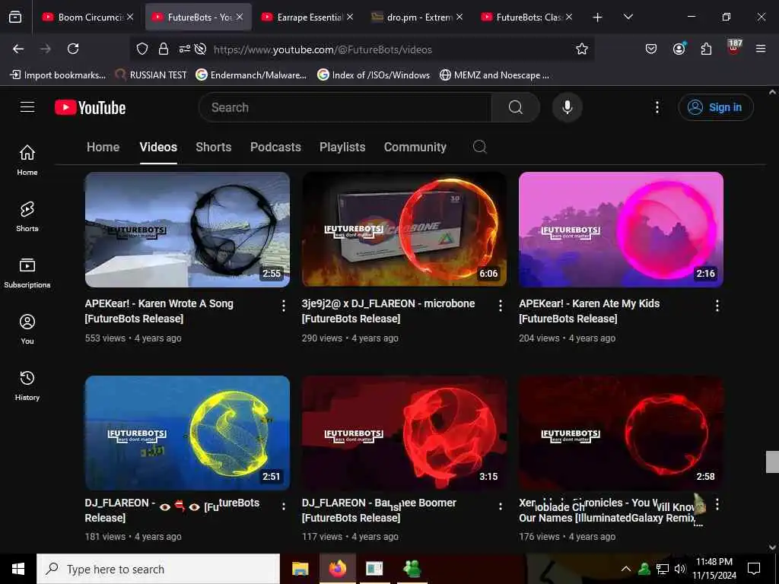Expand the list all tabs dropdown

pyautogui.click(x=628, y=17)
